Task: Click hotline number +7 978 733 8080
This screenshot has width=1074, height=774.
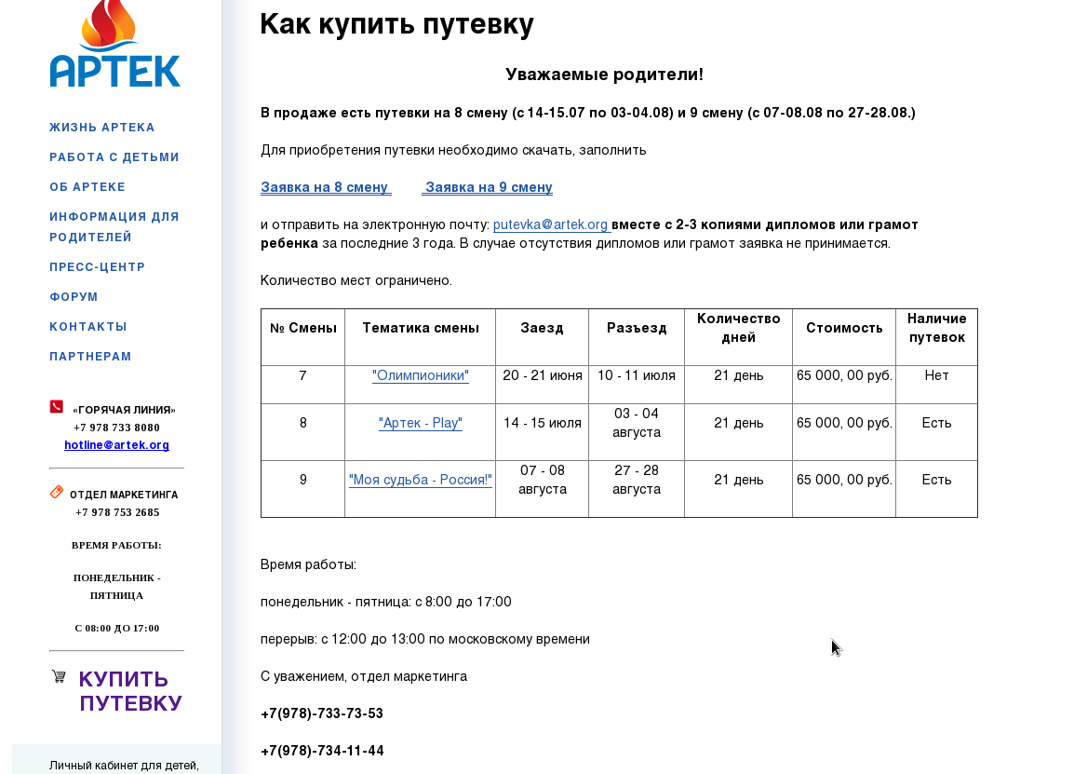Action: [x=116, y=428]
